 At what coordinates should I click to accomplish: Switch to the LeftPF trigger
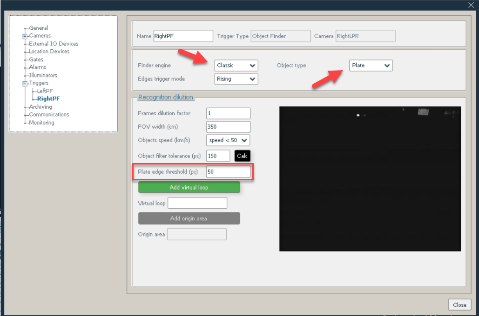pos(44,91)
